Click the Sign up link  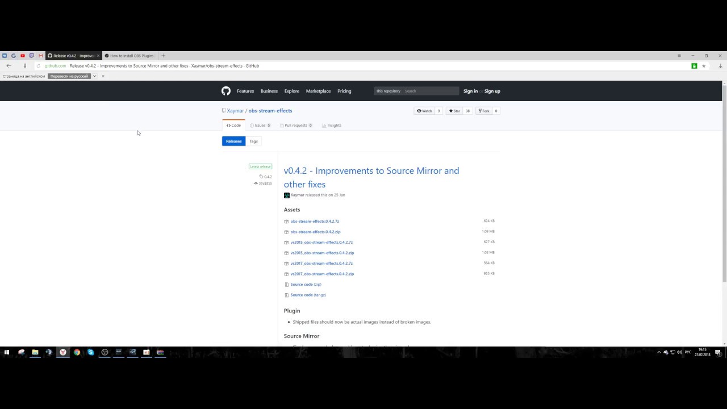[x=492, y=91]
